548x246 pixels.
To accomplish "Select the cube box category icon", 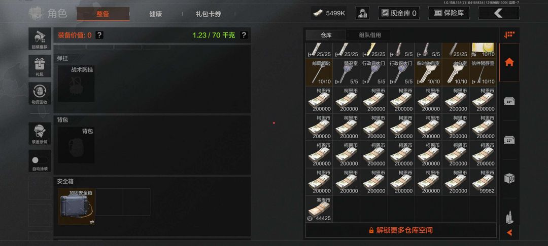I will click(x=509, y=179).
